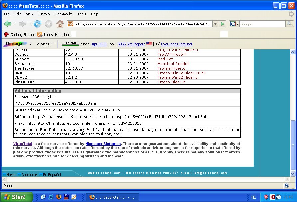Click the US flag icon in the Netcraft toolbar
This screenshot has width=297, height=202.
click(x=149, y=44)
